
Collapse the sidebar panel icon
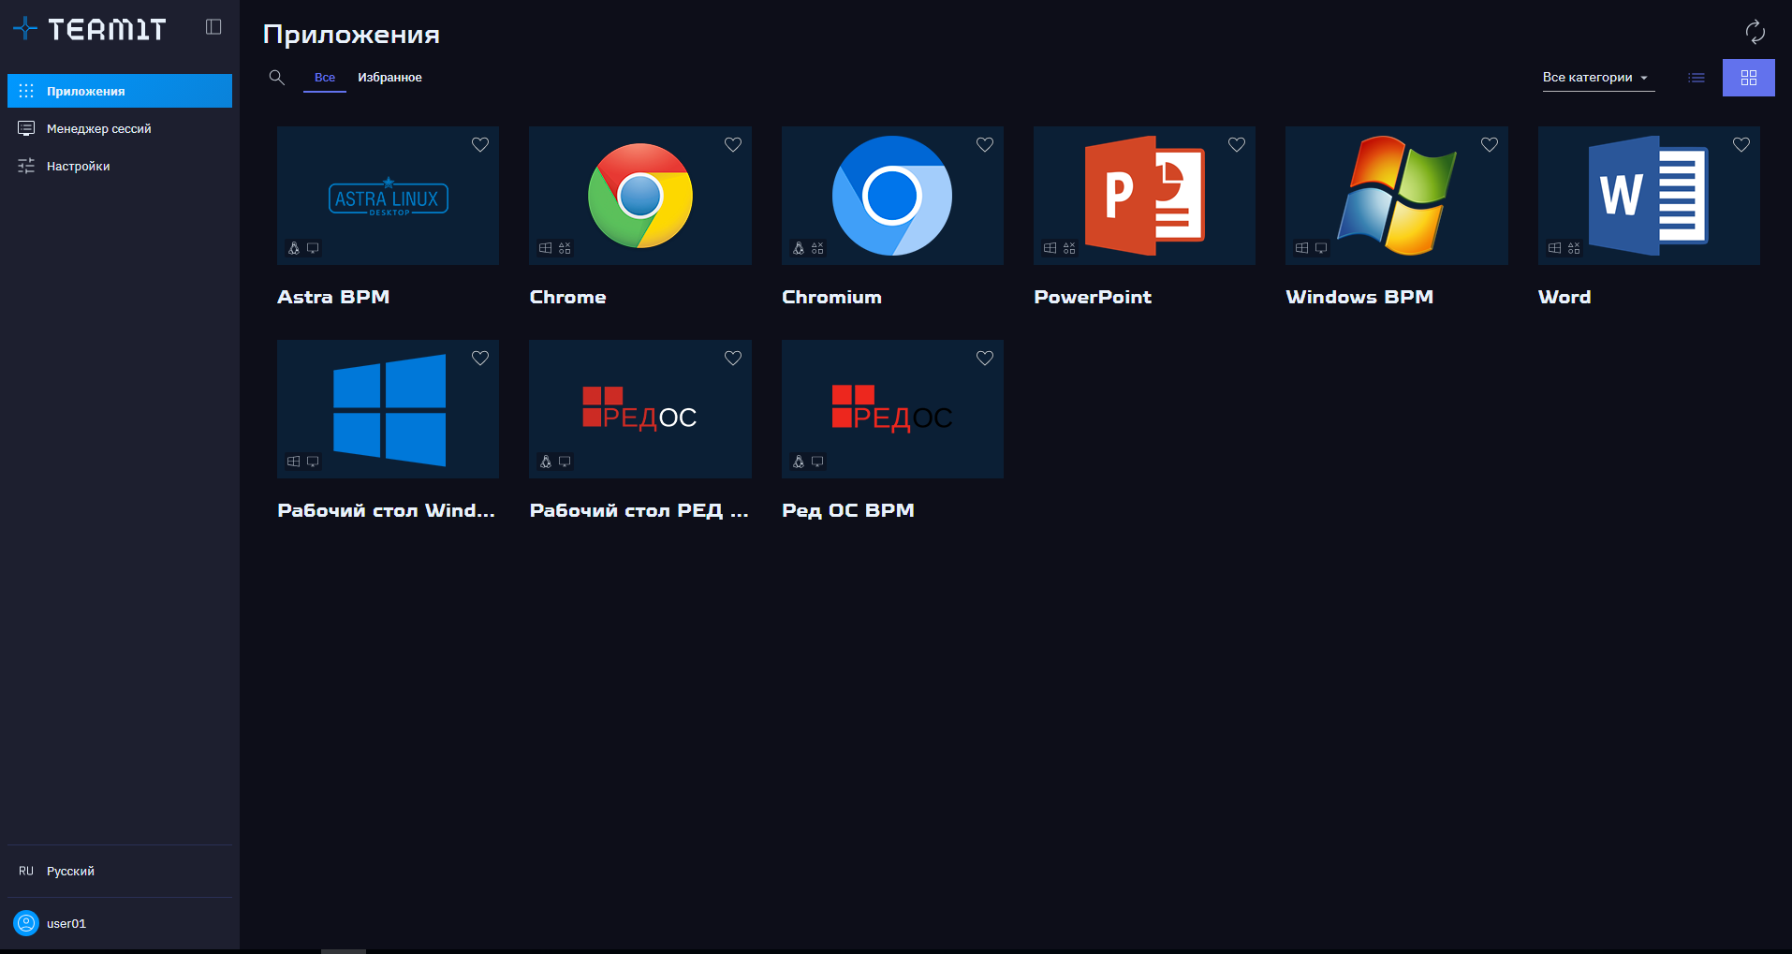click(213, 27)
